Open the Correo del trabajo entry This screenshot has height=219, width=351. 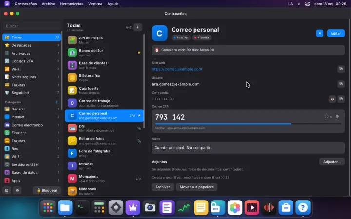click(104, 103)
